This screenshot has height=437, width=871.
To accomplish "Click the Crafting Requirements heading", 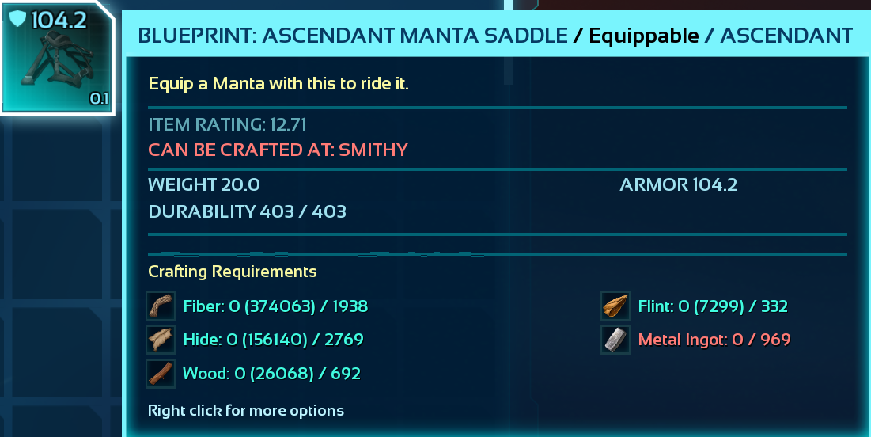I will [x=233, y=272].
